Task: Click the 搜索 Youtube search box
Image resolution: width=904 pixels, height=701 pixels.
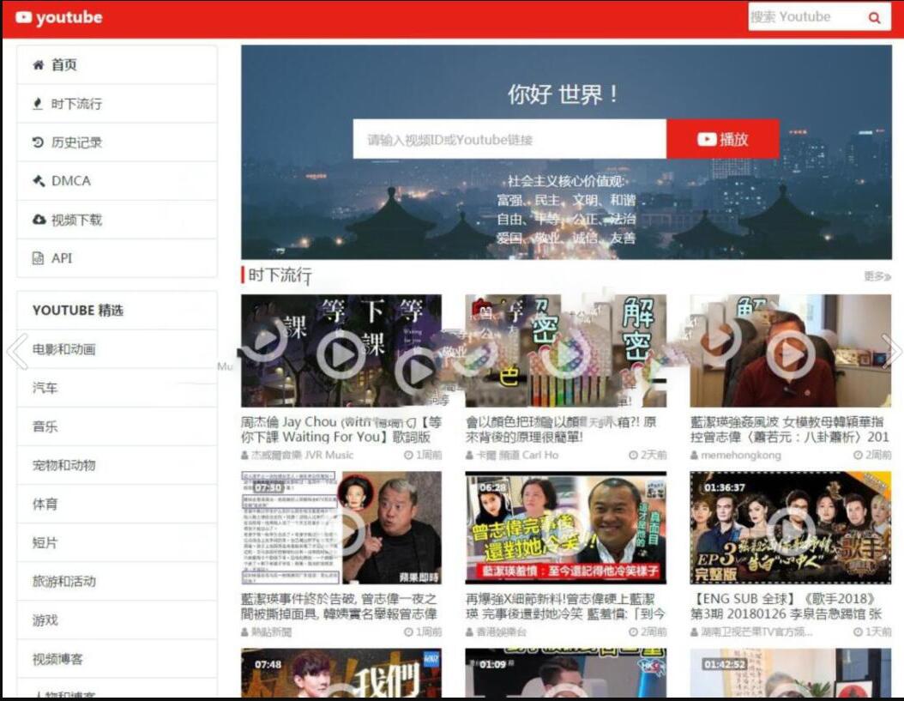Action: click(806, 17)
